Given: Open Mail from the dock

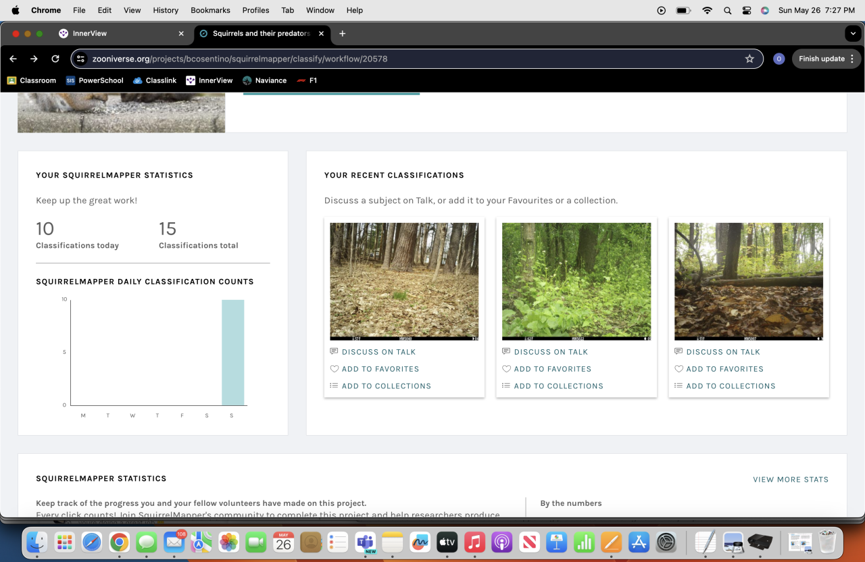Looking at the screenshot, I should tap(174, 542).
